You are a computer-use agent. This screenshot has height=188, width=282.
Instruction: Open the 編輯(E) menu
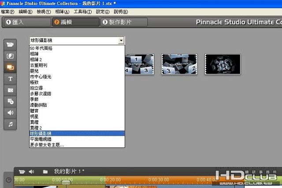(x=26, y=12)
